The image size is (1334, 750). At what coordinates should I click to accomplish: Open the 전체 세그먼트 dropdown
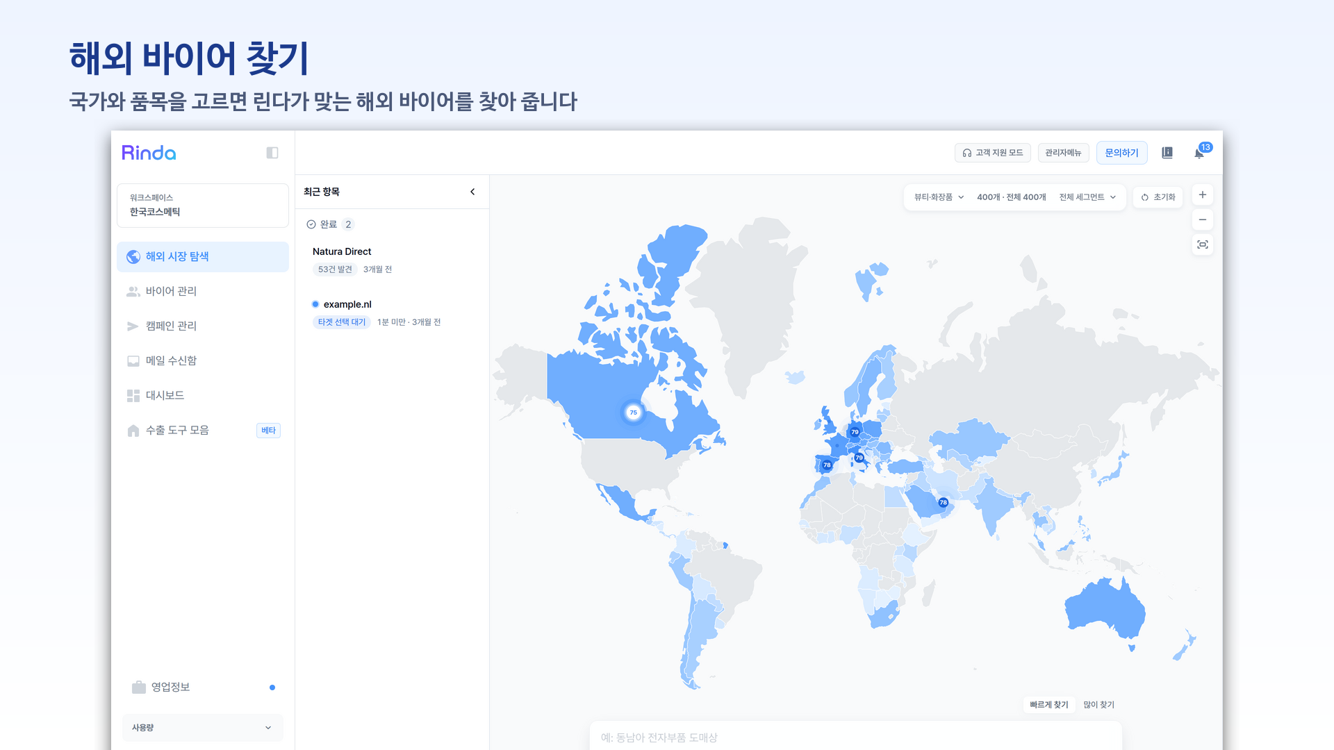click(x=1087, y=197)
